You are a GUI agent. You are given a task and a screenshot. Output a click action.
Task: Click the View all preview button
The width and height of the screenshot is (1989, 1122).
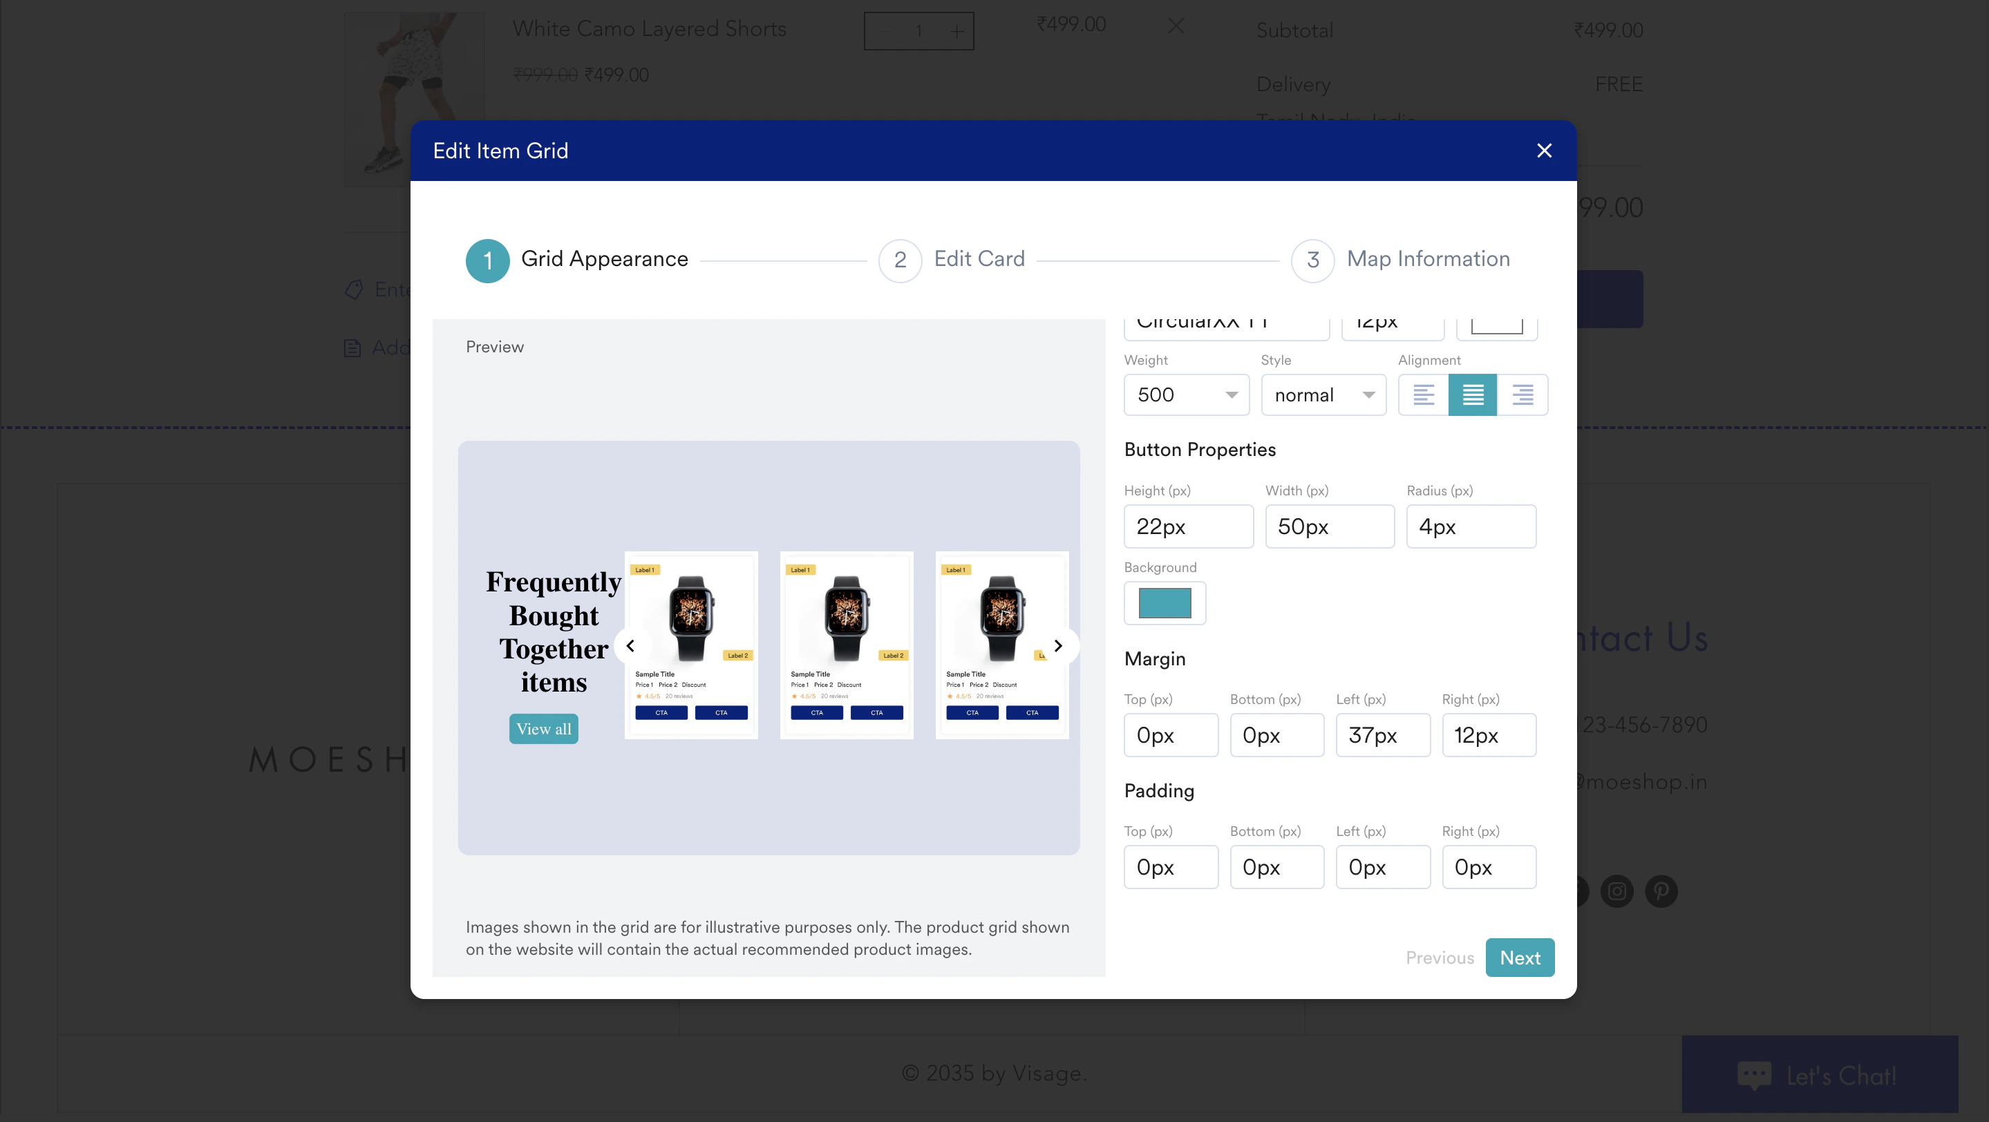544,729
